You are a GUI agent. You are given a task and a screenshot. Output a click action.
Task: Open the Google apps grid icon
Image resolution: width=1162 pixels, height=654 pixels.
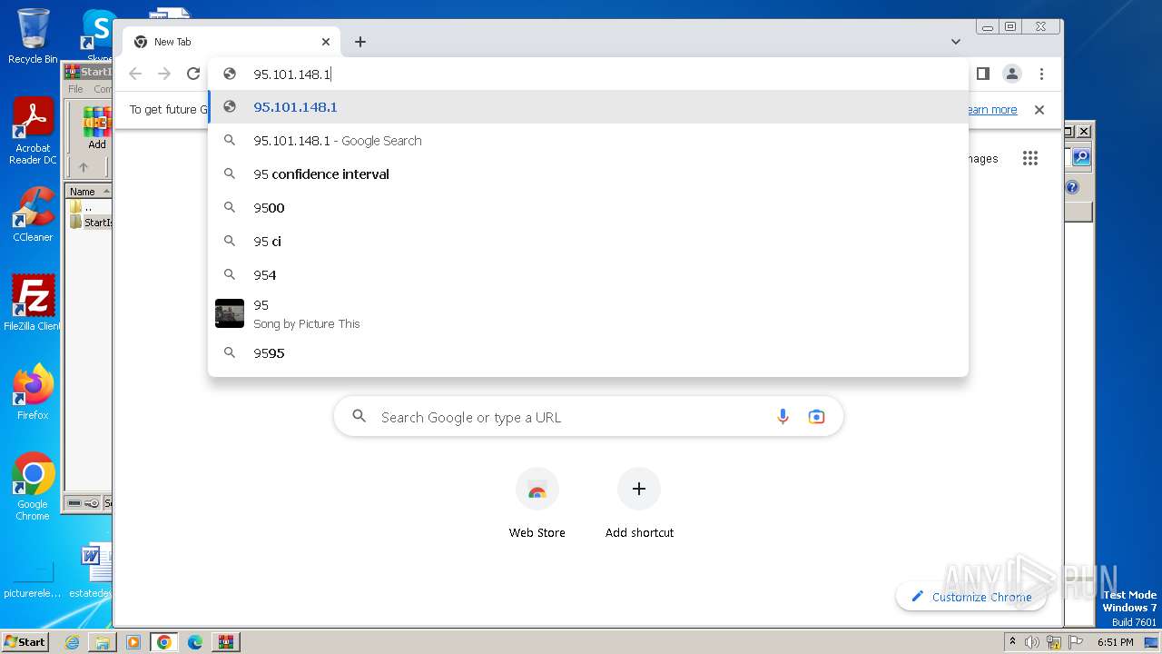pos(1029,159)
